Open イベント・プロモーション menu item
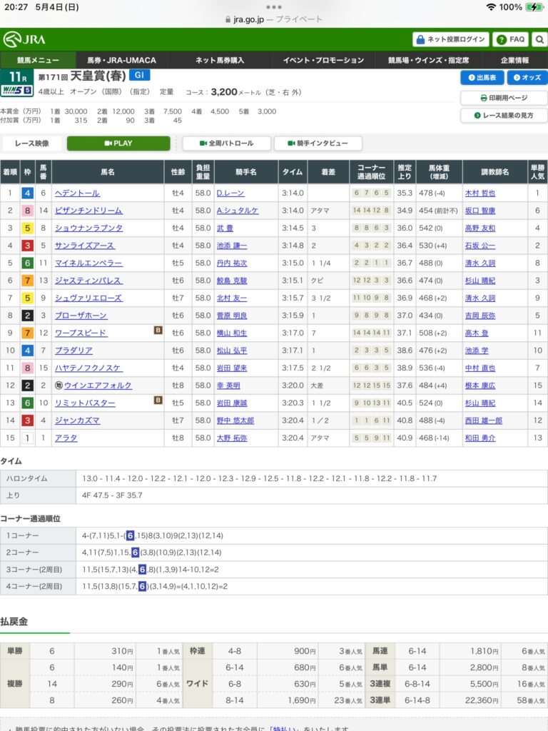The width and height of the screenshot is (548, 731). point(323,60)
